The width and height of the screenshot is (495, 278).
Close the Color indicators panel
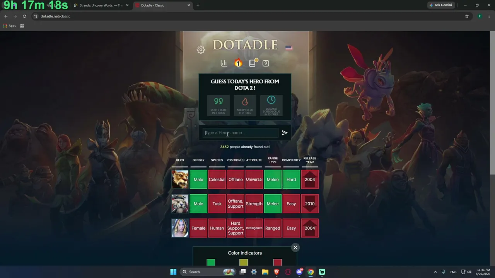point(295,247)
